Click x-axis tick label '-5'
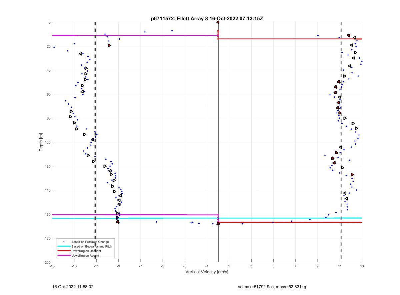 point(163,266)
